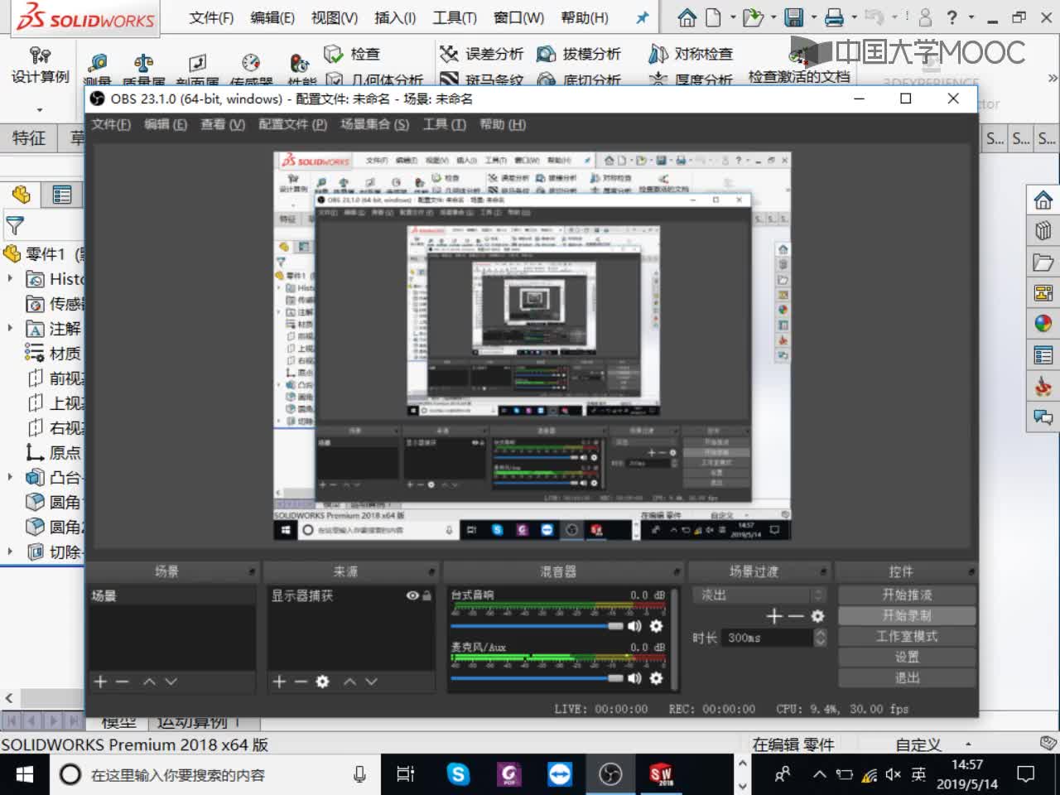Viewport: 1060px width, 795px height.
Task: Switch to FeatureManager design tree icon tab
Action: tap(21, 195)
